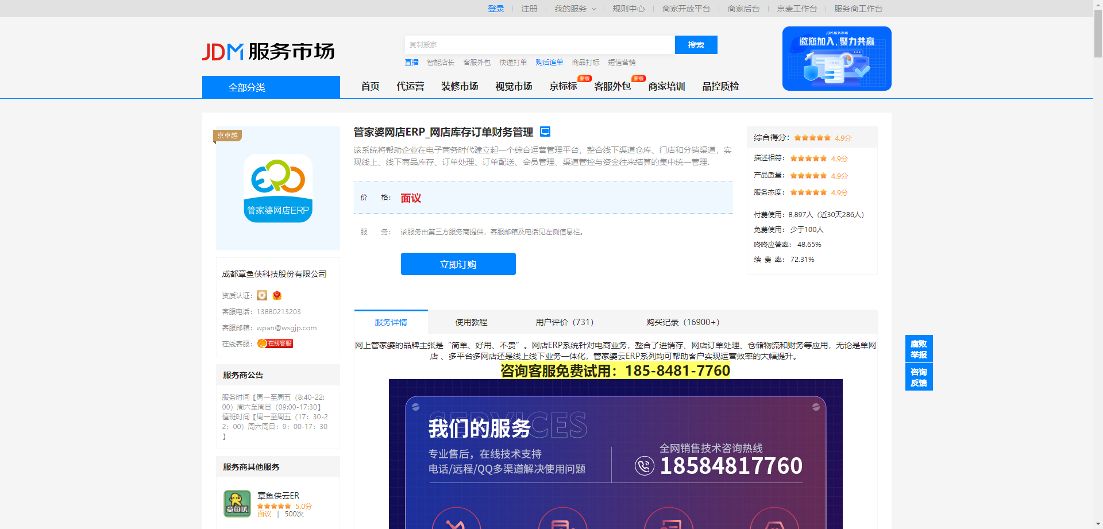Viewport: 1103px width, 529px height.
Task: Switch to the 购买记录 (16900+) tab
Action: pyautogui.click(x=682, y=322)
